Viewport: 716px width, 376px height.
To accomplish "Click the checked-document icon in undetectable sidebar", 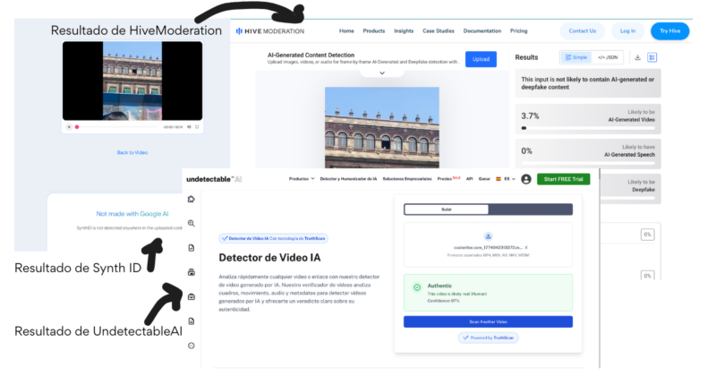I will [192, 248].
